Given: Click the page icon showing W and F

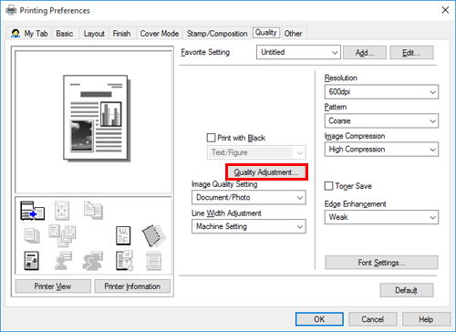Looking at the screenshot, I should click(123, 235).
